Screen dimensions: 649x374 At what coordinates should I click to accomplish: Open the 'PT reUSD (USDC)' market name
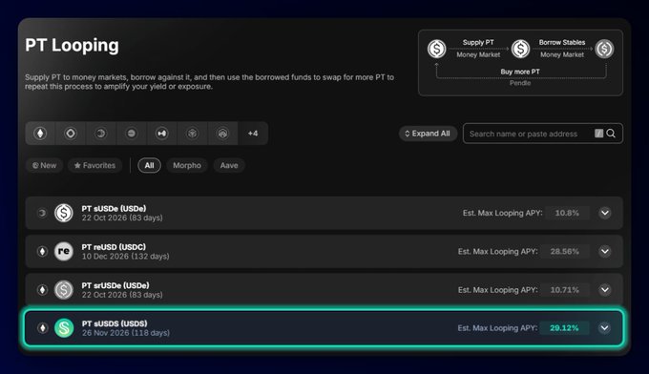tap(114, 247)
